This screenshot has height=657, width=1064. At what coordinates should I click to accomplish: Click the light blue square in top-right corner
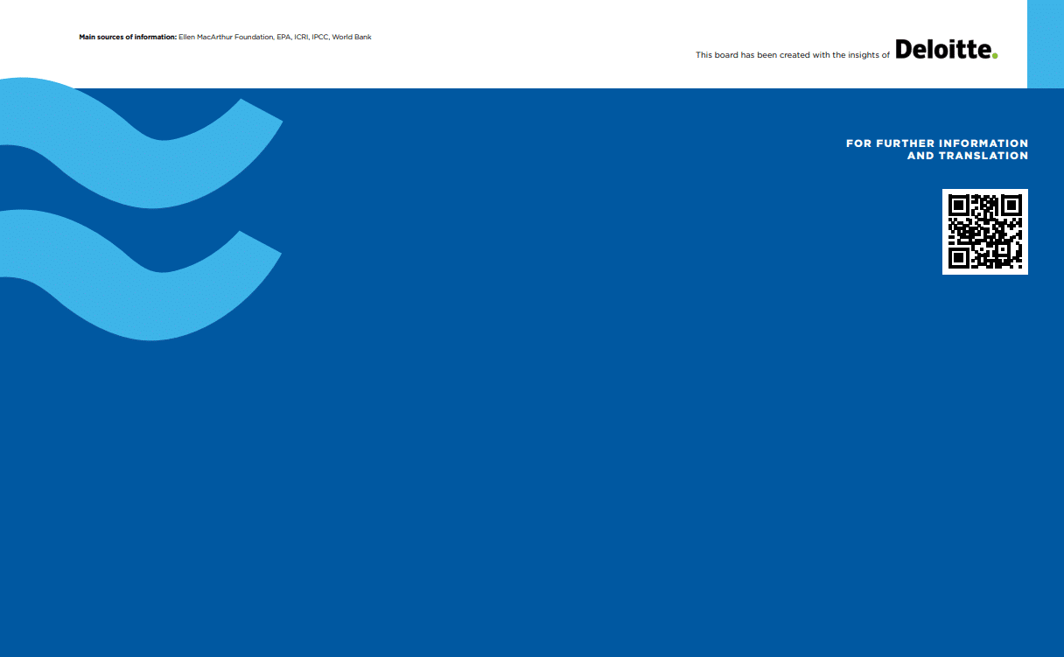pyautogui.click(x=1045, y=44)
